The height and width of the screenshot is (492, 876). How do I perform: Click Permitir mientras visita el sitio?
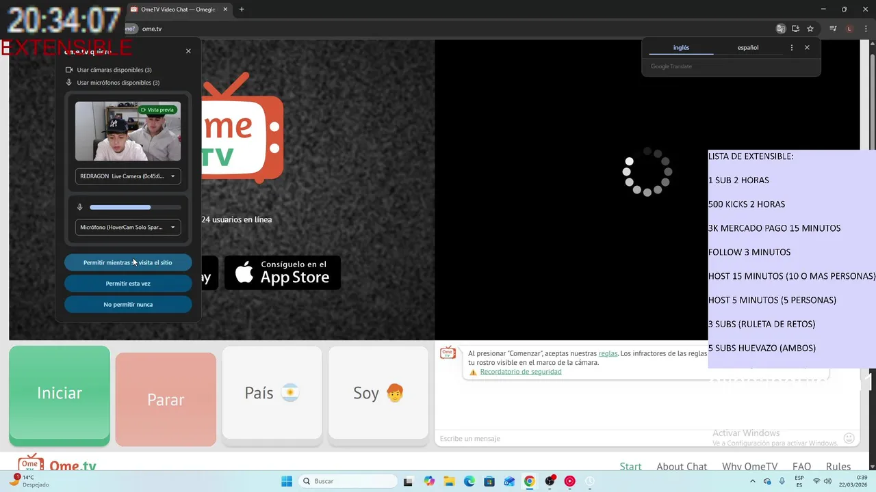coord(128,262)
